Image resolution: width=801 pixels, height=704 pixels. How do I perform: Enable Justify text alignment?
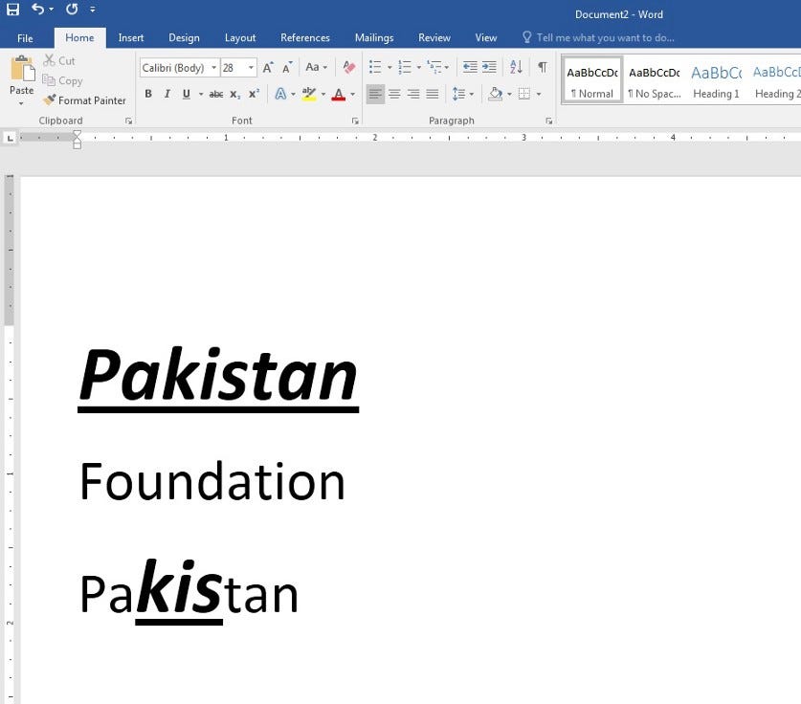coord(432,94)
